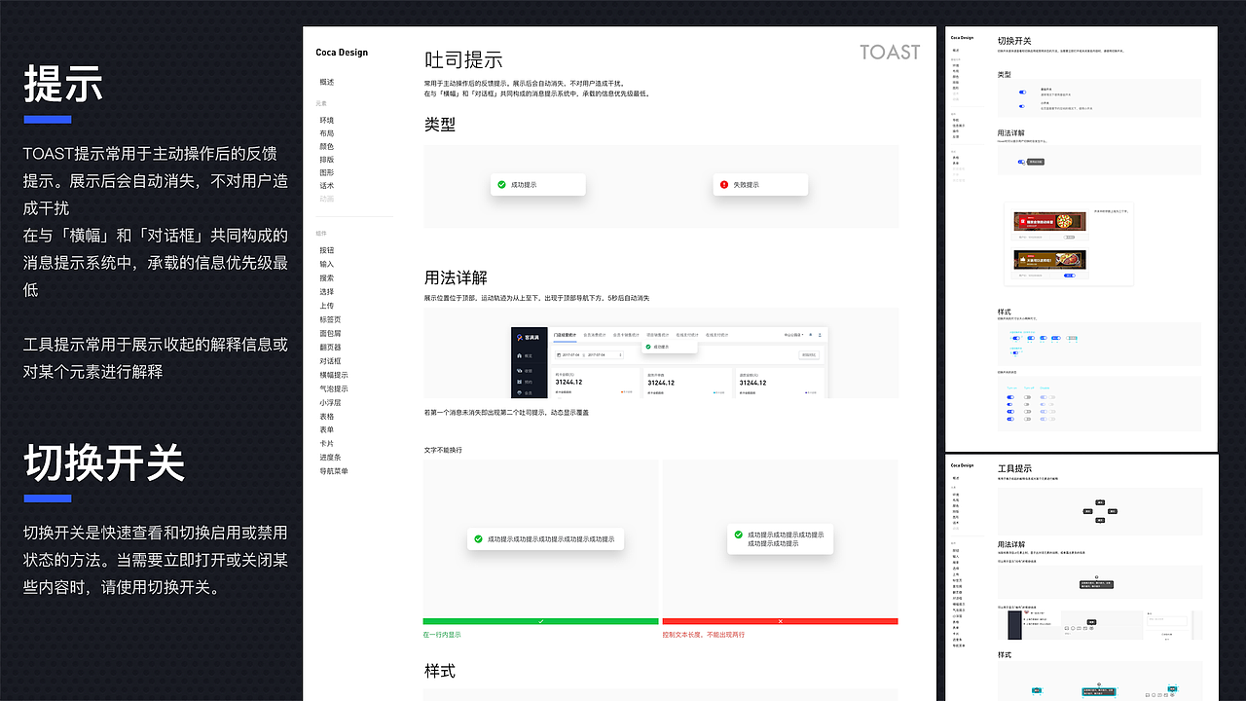The width and height of the screenshot is (1246, 701).
Task: Click the pizza banner thumbnail on switch page
Action: tap(1049, 221)
